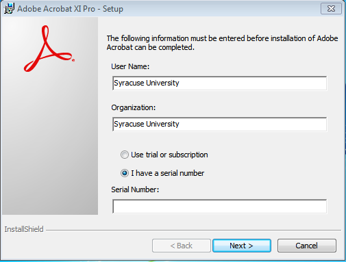Cancel the Acrobat installation
This screenshot has width=346, height=262.
coord(307,246)
